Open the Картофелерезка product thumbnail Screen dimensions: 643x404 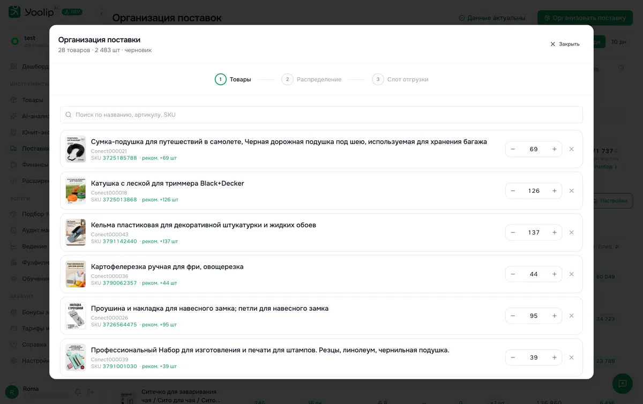pos(76,274)
